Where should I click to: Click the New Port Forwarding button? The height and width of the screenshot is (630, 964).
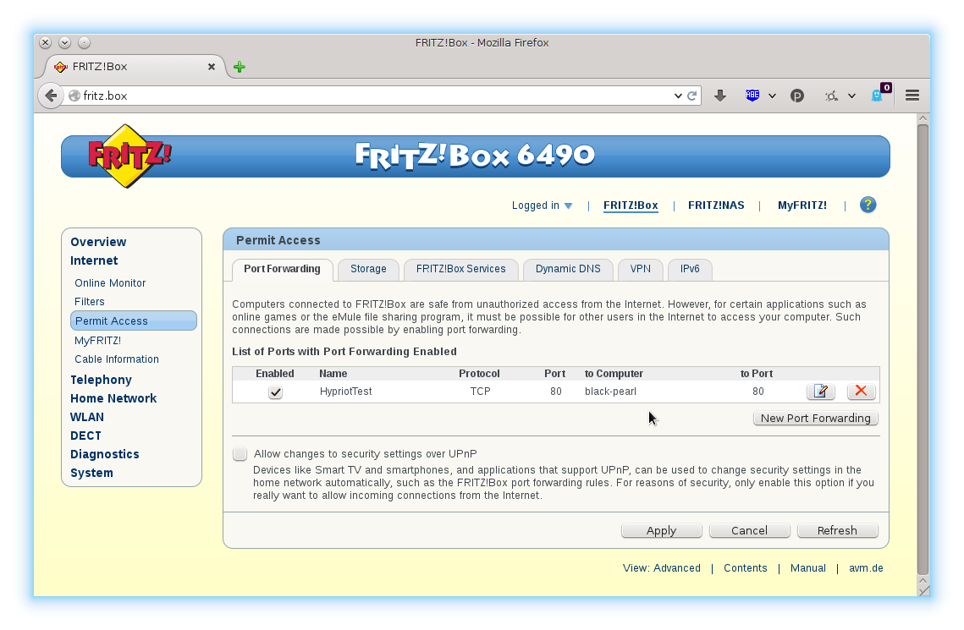tap(815, 418)
